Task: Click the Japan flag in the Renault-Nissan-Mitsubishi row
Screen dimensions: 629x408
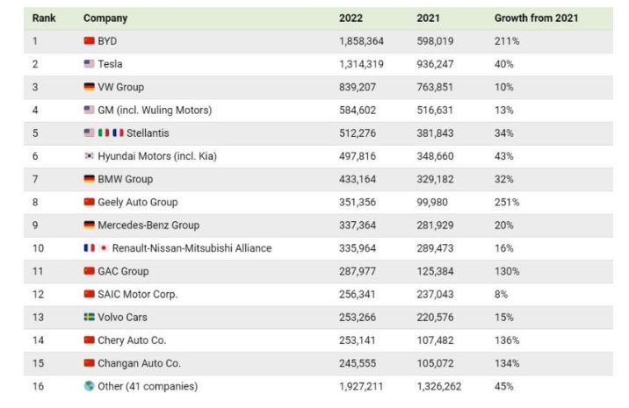Action: [x=103, y=248]
